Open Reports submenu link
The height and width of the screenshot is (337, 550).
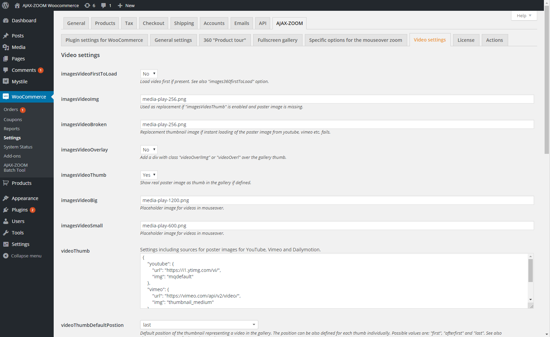click(x=12, y=129)
